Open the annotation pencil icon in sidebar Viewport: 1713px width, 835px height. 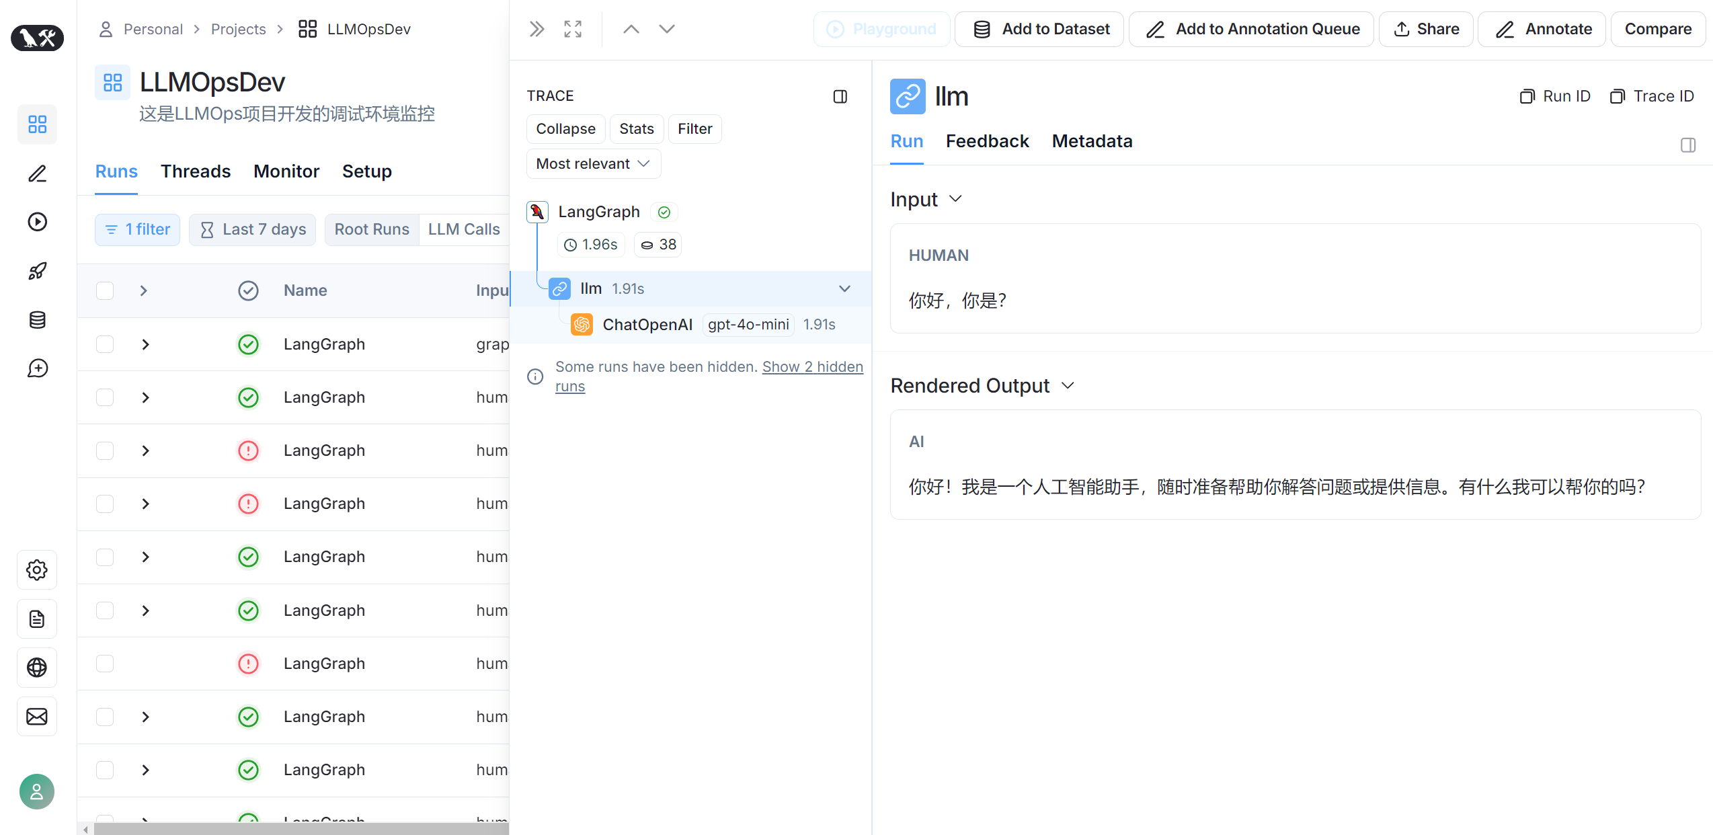pyautogui.click(x=37, y=173)
